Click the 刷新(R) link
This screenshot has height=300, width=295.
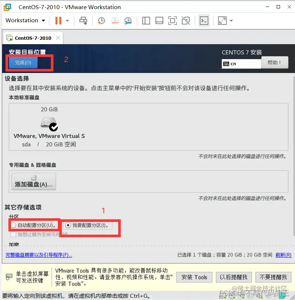284,255
